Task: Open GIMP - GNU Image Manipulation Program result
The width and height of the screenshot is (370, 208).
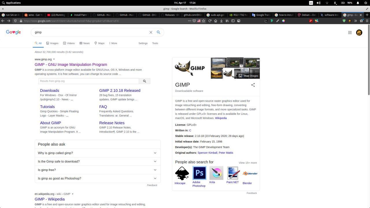Action: (x=71, y=64)
